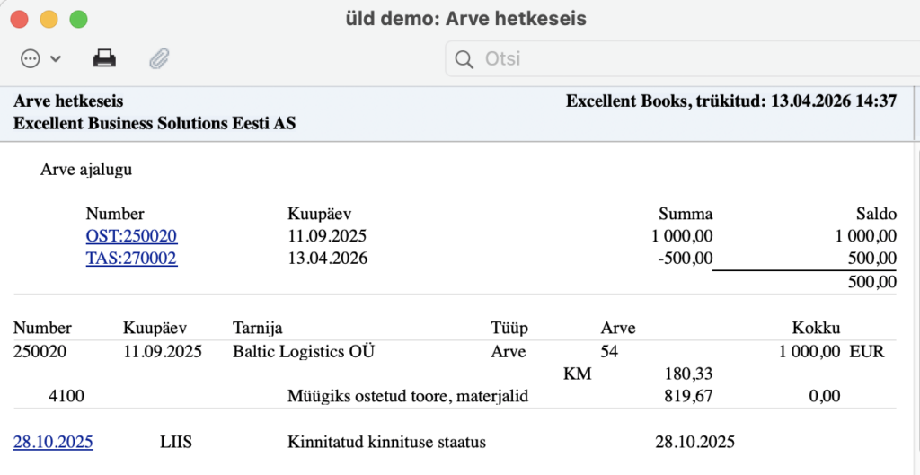Viewport: 920px width, 475px height.
Task: Open the OST:250020 invoice link
Action: (131, 237)
